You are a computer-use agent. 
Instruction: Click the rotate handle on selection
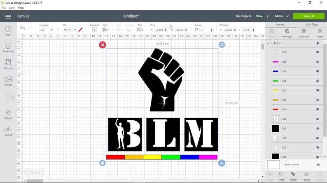click(x=222, y=45)
